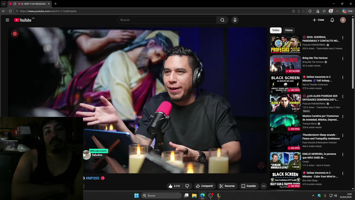
Task: Open options for Musica Curativa video
Action: click(343, 116)
